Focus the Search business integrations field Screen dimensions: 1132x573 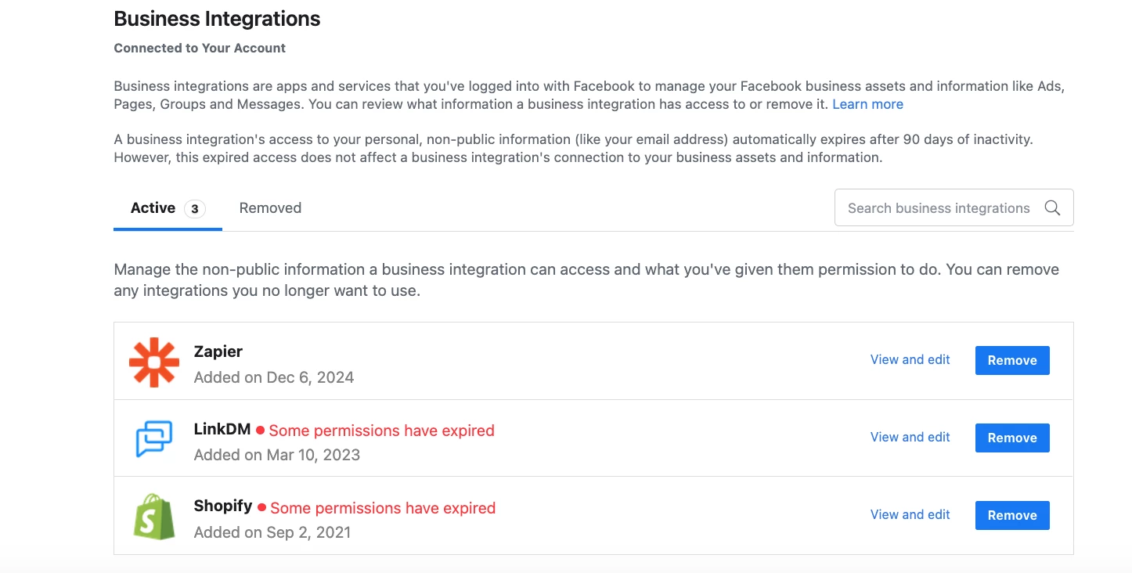click(x=939, y=208)
